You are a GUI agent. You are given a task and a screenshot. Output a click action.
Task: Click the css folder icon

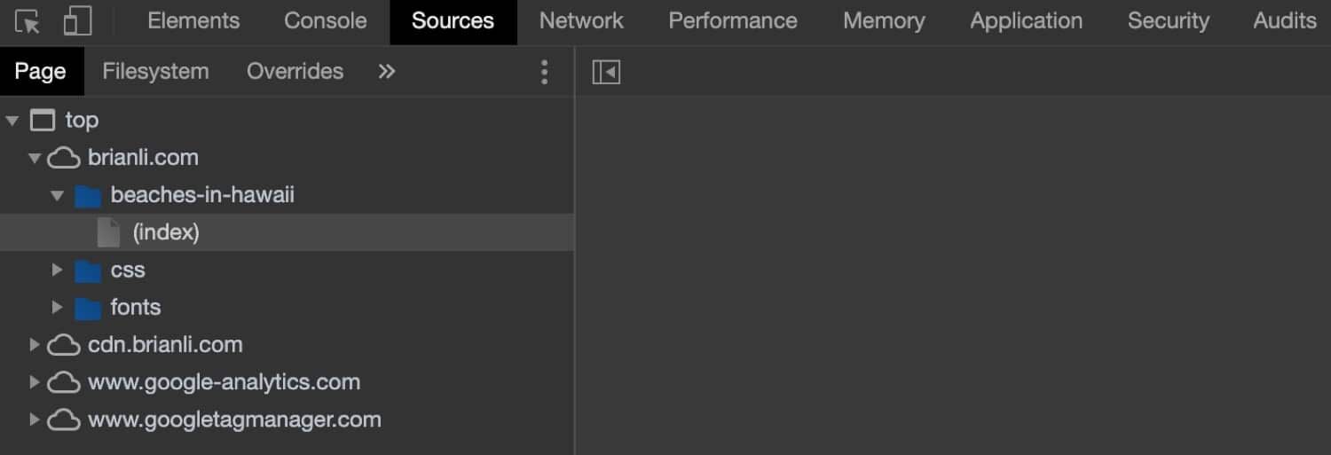[88, 271]
